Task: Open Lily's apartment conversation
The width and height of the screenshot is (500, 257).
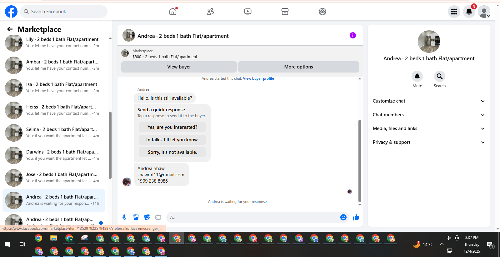Action: [x=54, y=43]
